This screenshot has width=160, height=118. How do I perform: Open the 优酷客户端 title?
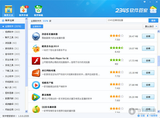point(47,83)
